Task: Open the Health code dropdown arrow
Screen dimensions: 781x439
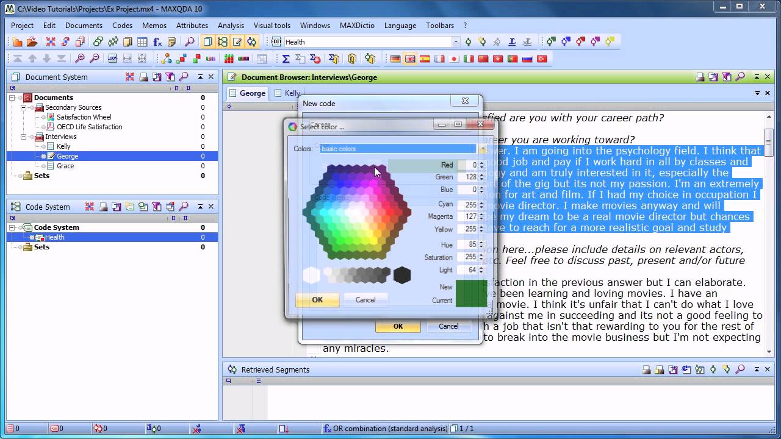Action: point(455,42)
